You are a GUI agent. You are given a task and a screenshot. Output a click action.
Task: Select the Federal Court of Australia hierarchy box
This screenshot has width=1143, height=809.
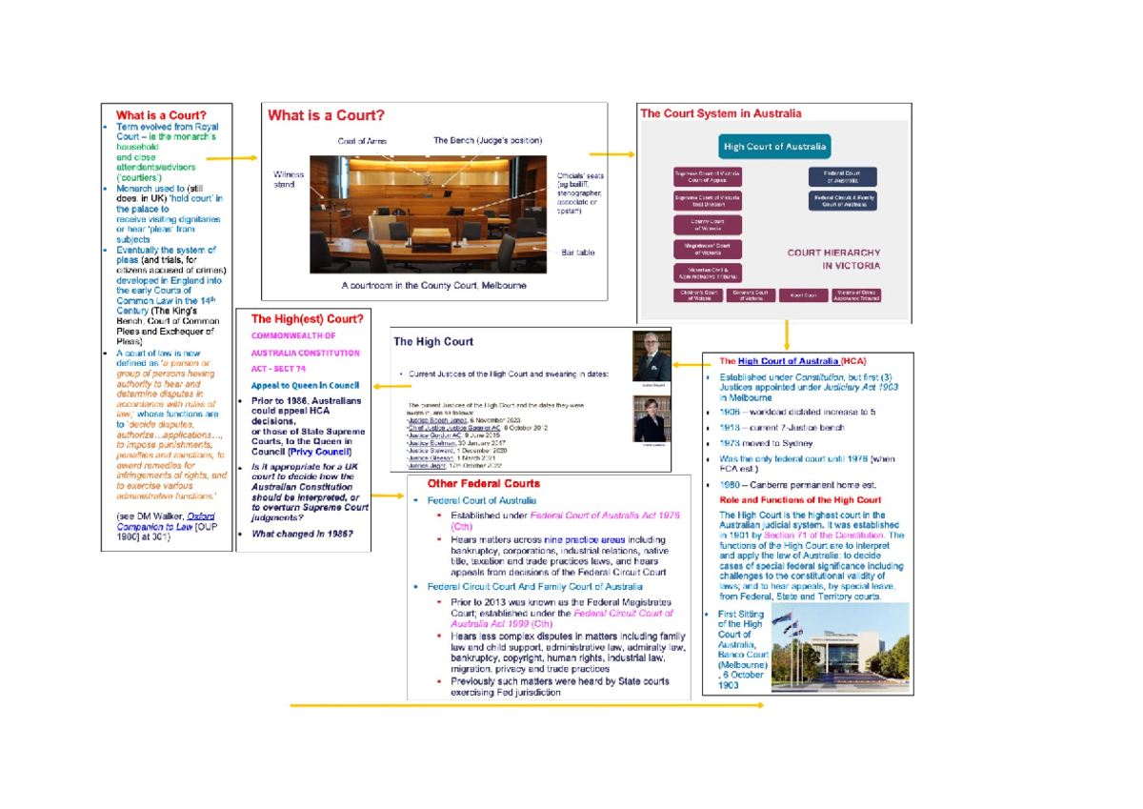point(843,177)
